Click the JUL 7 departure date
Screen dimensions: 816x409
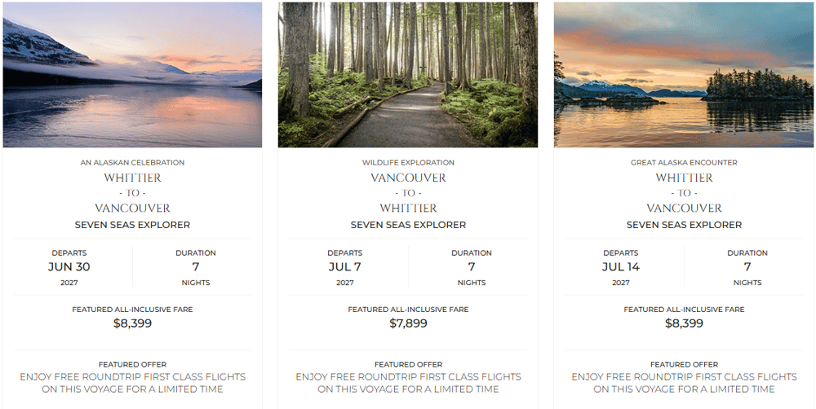345,267
